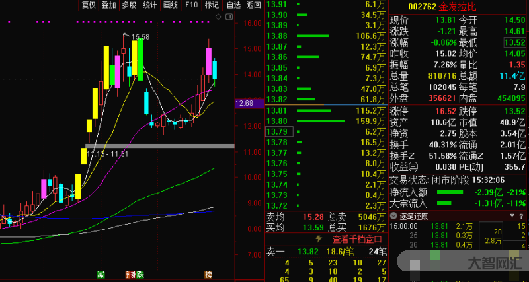Open 查看千档盘口 link

point(357,239)
